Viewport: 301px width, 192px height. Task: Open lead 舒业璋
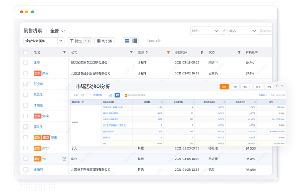(38, 84)
